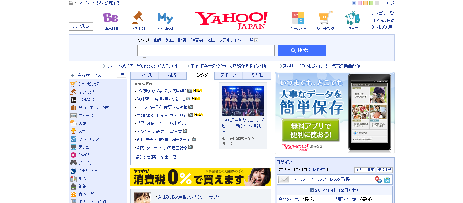Click the house icon beside ホームページに設定する
463x203 pixels.
tap(71, 3)
